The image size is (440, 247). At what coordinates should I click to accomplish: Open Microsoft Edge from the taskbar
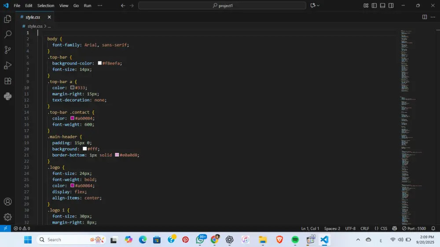143,240
